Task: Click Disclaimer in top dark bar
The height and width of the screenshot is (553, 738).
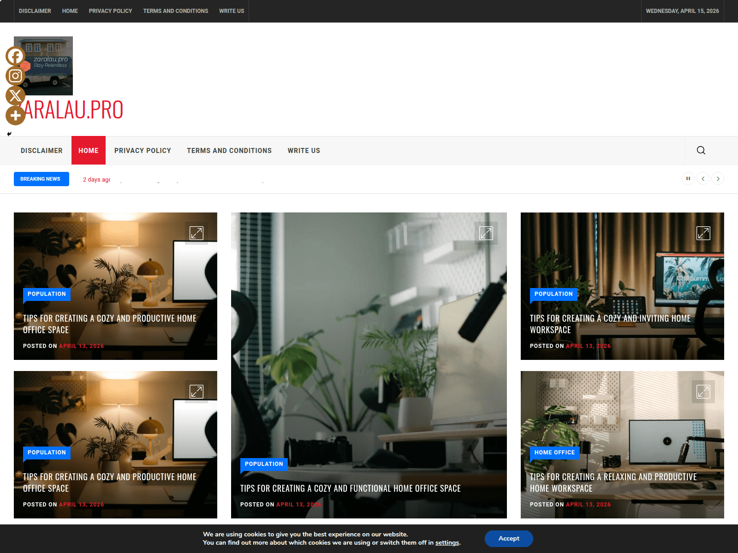Action: [35, 11]
